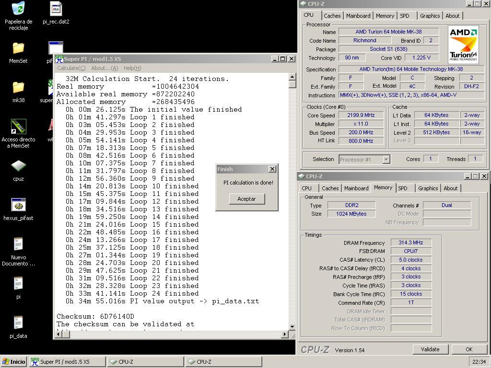Switch to SPD tab in top CPU-Z window
The width and height of the screenshot is (491, 368).
point(405,16)
